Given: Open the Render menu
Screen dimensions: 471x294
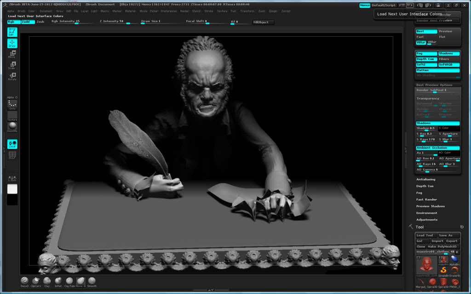Looking at the screenshot, I should click(x=184, y=11).
